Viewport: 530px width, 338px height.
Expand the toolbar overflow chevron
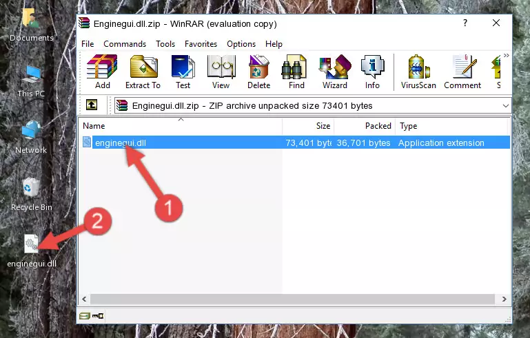506,55
